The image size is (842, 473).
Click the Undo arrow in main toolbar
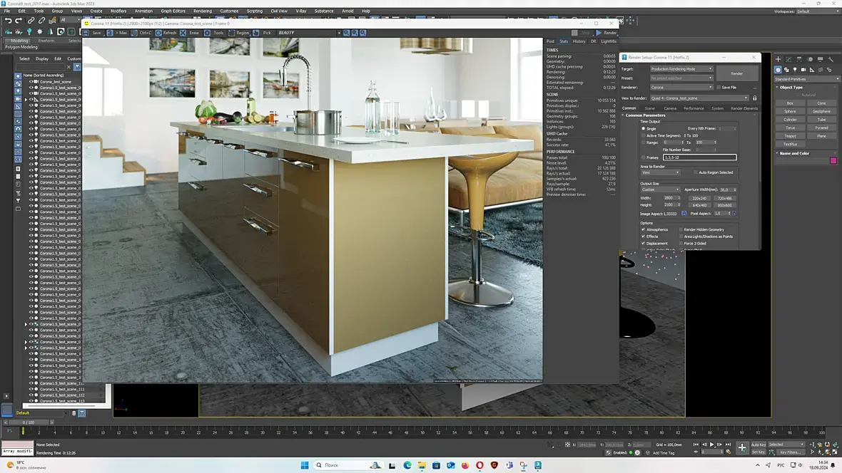[8, 21]
